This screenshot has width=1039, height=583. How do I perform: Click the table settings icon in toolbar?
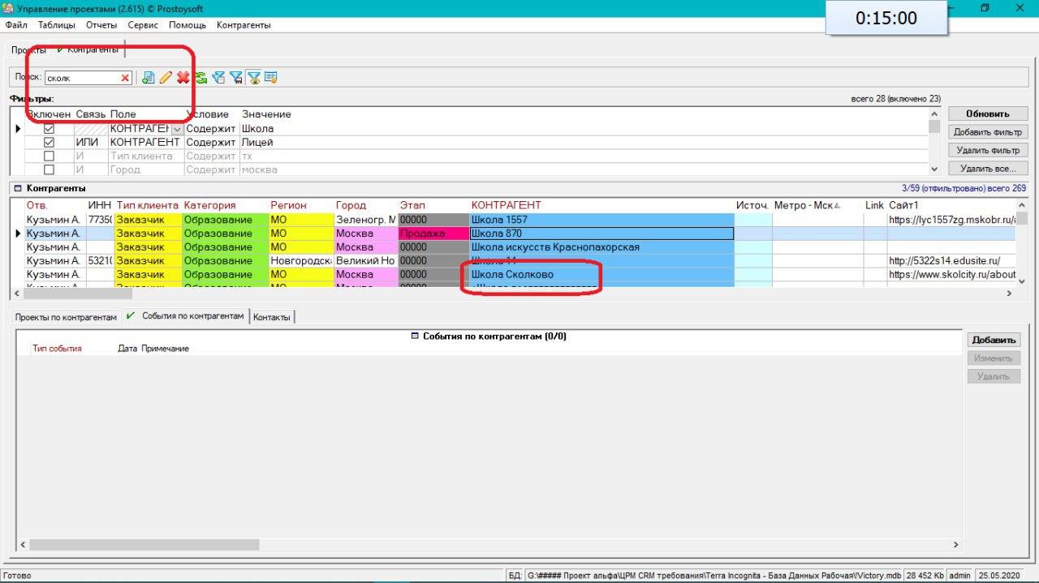[271, 78]
